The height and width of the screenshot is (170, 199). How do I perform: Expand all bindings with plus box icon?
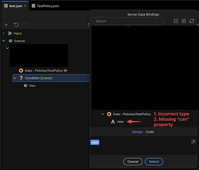pos(184,21)
